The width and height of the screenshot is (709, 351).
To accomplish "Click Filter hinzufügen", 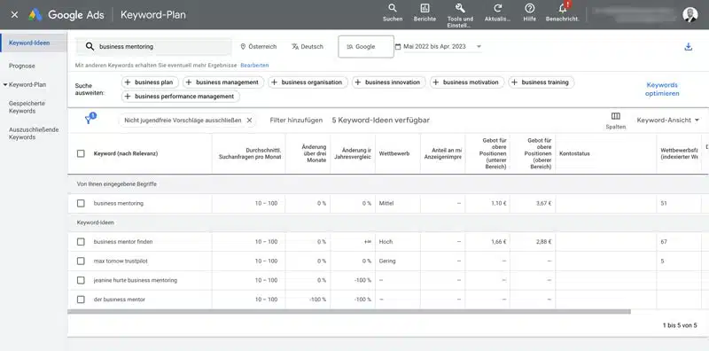I will [x=296, y=121].
